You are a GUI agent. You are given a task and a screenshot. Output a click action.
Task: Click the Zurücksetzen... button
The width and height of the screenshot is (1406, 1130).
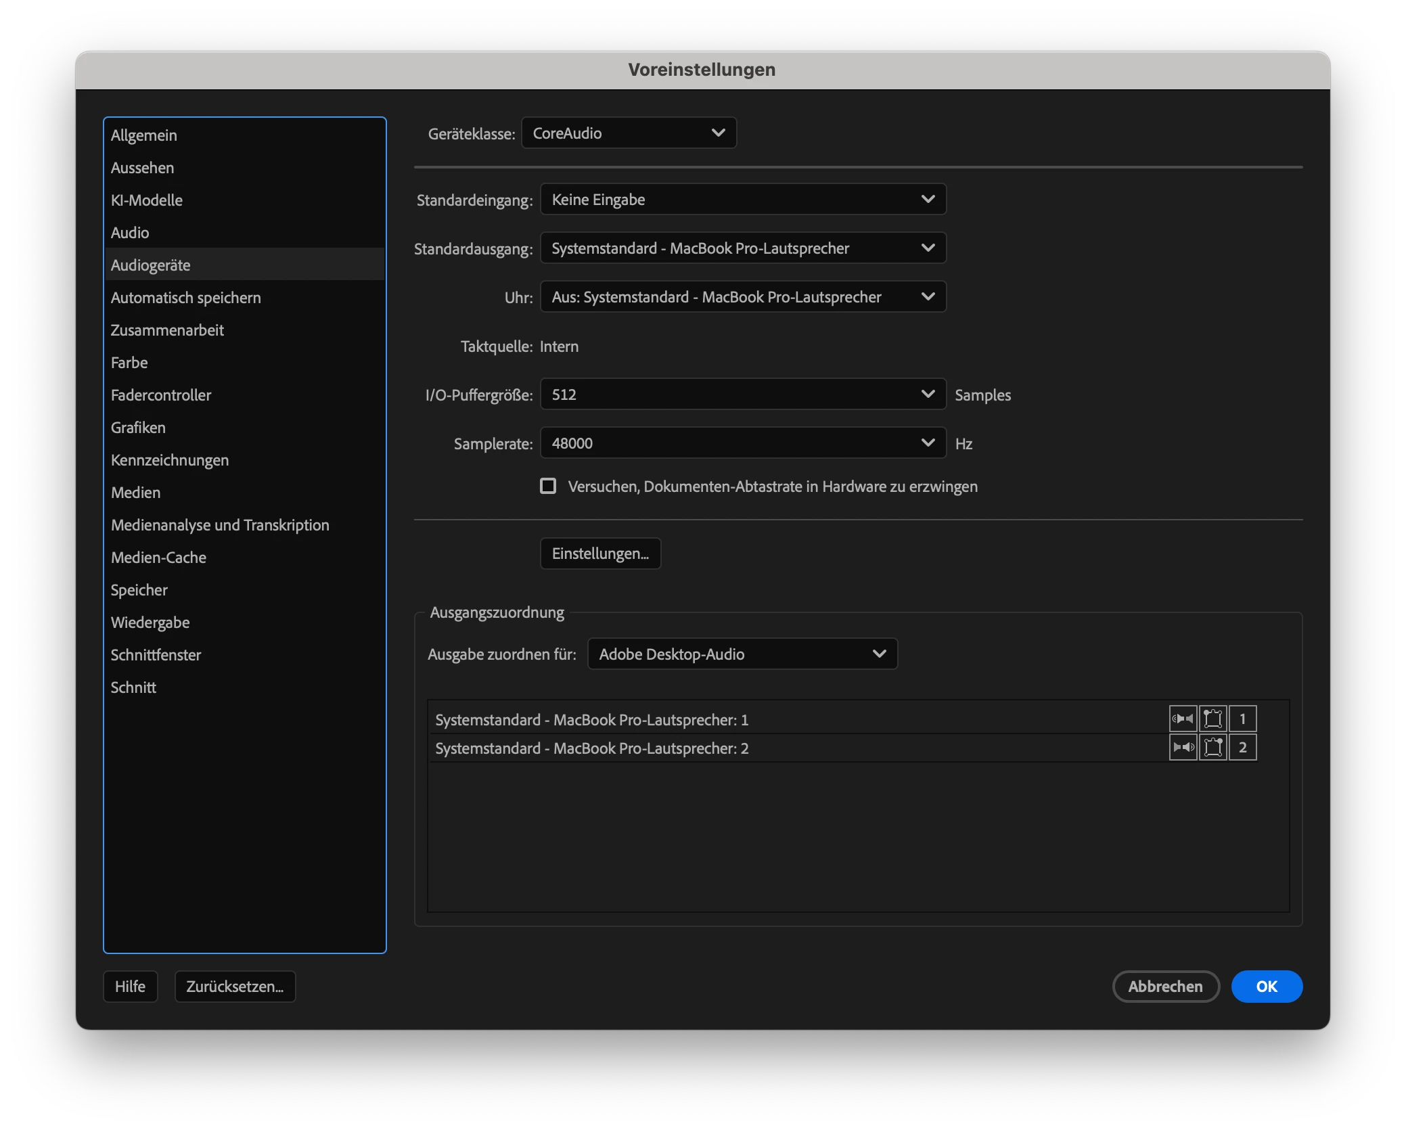coord(235,987)
